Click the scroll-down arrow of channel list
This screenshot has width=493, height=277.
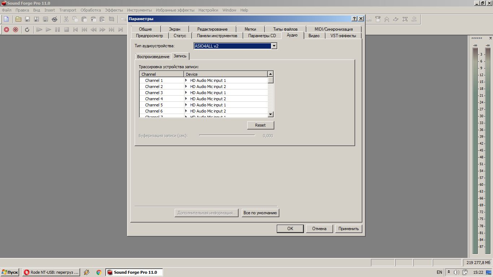pos(271,114)
